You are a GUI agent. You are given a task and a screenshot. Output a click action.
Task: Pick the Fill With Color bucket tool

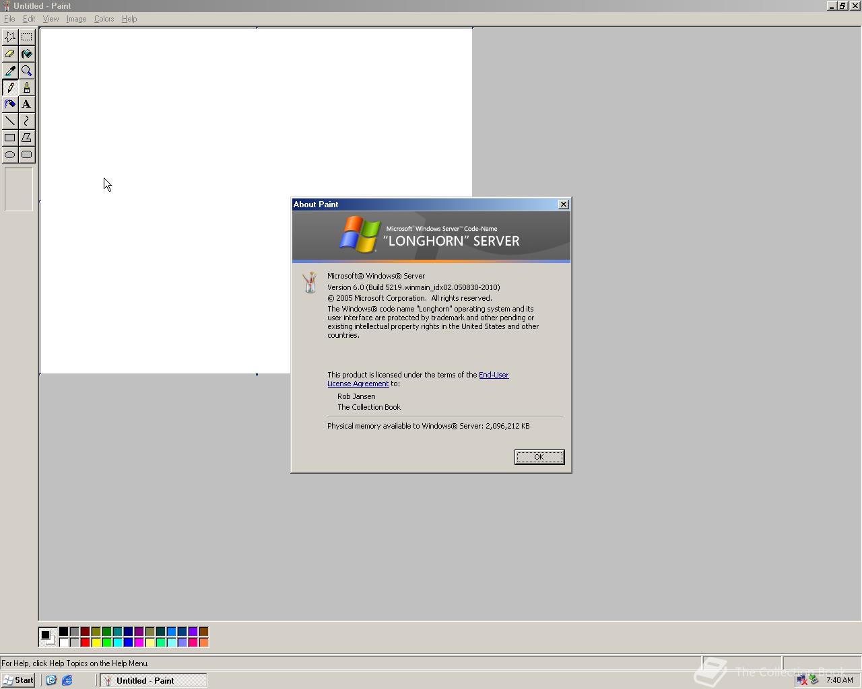pyautogui.click(x=26, y=54)
